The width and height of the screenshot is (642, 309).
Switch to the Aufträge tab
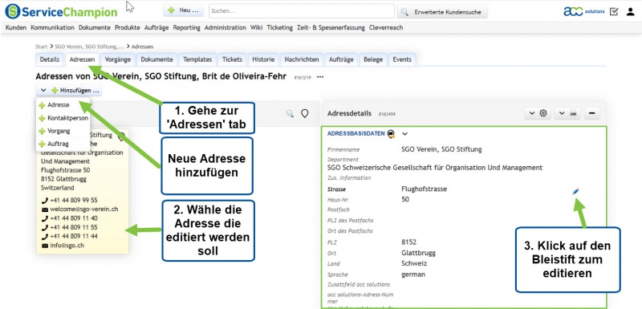click(342, 59)
